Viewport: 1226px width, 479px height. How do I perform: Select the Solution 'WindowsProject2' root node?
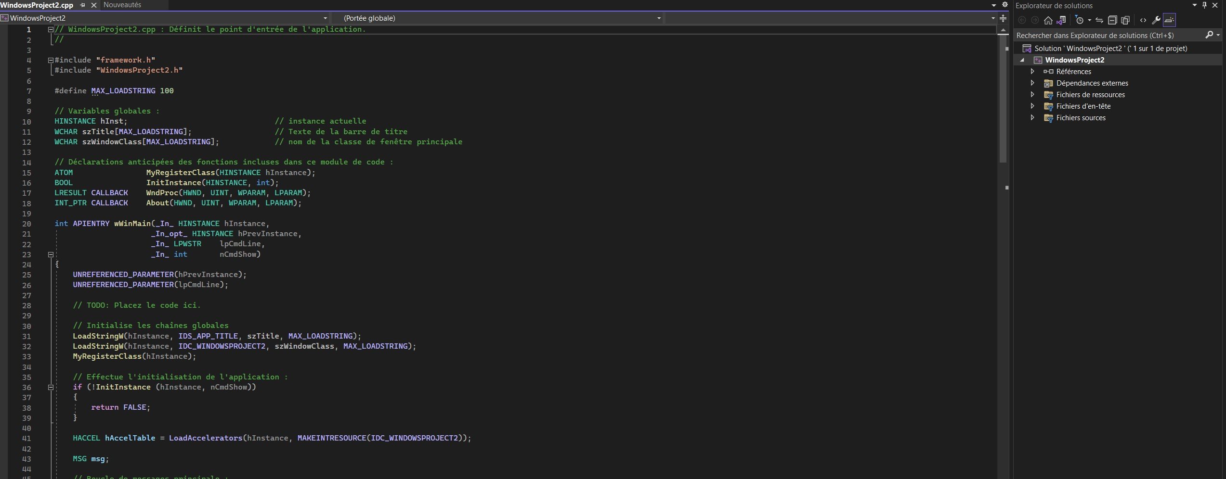[x=1110, y=48]
